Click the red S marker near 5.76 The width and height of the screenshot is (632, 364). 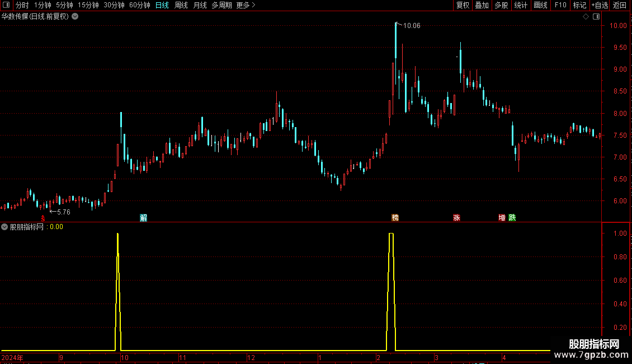(43, 218)
